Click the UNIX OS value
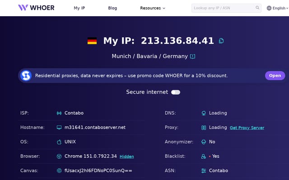 point(70,142)
